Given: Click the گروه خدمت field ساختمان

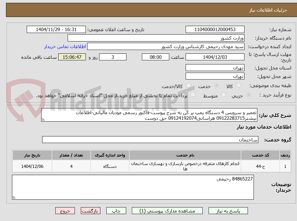Looking at the screenshot, I should [x=150, y=140].
